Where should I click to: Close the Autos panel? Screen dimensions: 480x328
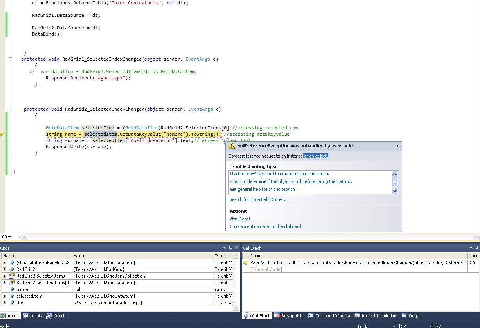point(236,248)
